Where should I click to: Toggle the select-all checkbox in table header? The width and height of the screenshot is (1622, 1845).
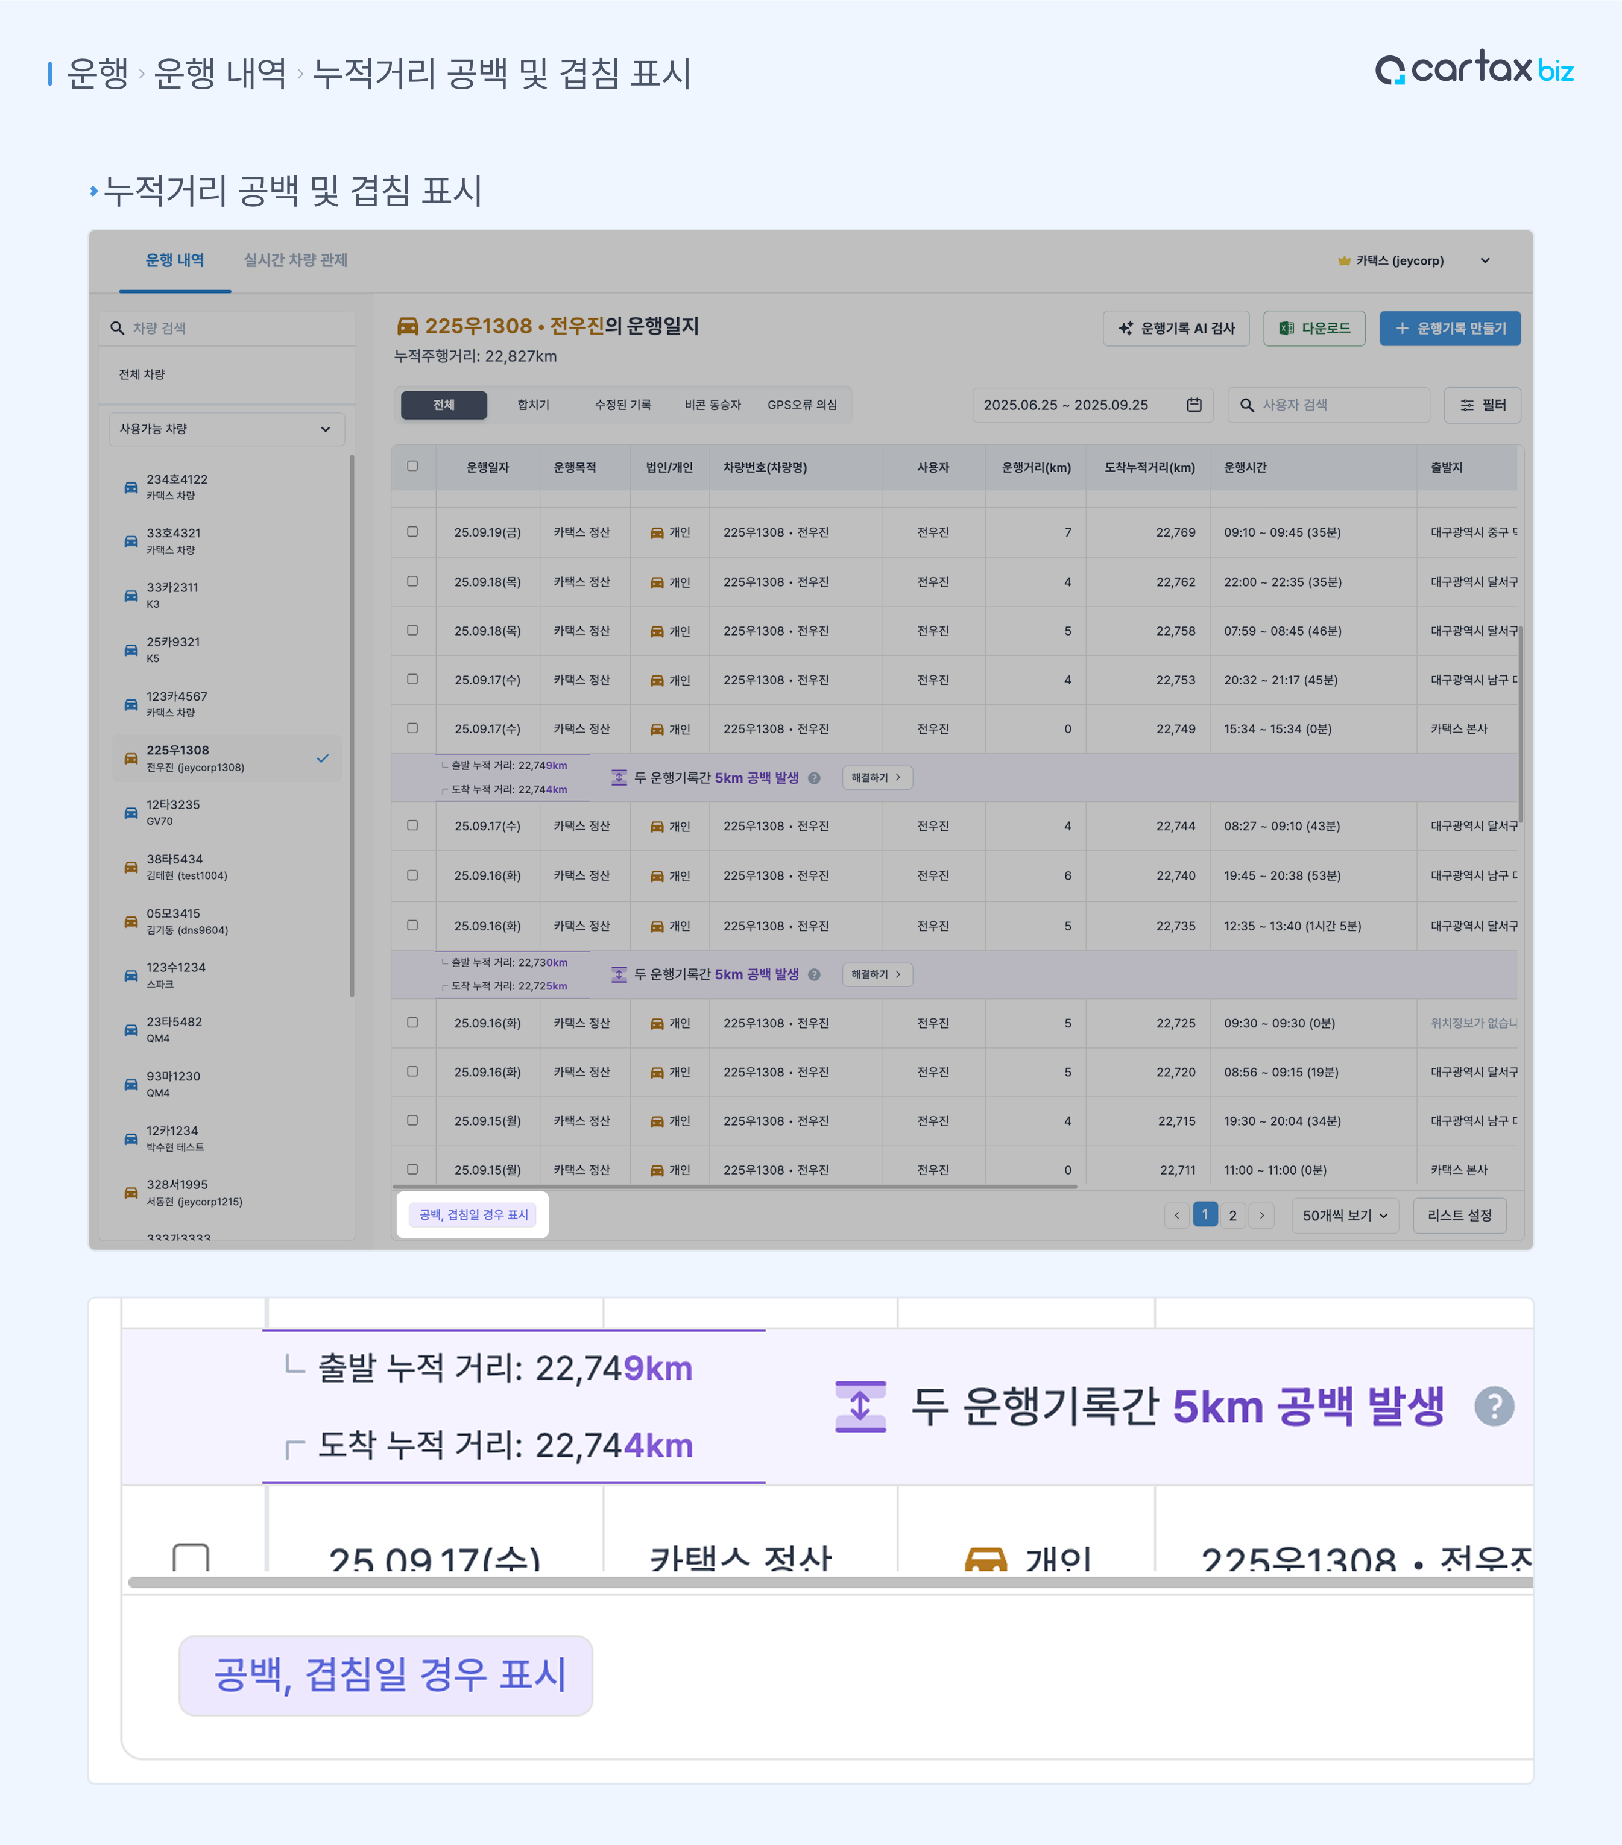[x=412, y=467]
